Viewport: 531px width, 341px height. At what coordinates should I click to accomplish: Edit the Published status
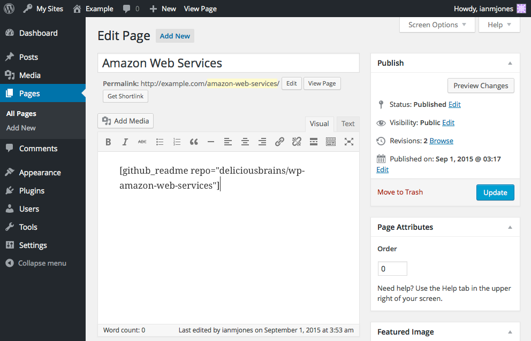(x=454, y=105)
